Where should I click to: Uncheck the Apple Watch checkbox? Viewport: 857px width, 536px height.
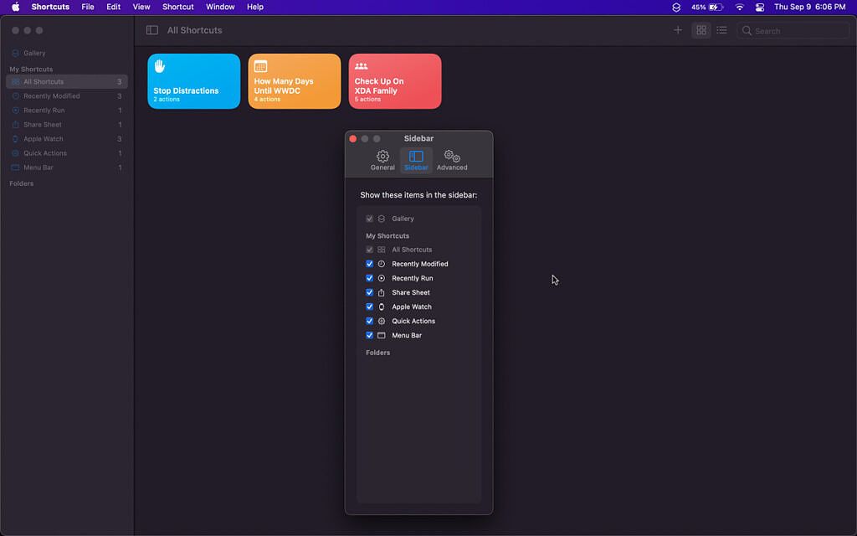coord(369,307)
